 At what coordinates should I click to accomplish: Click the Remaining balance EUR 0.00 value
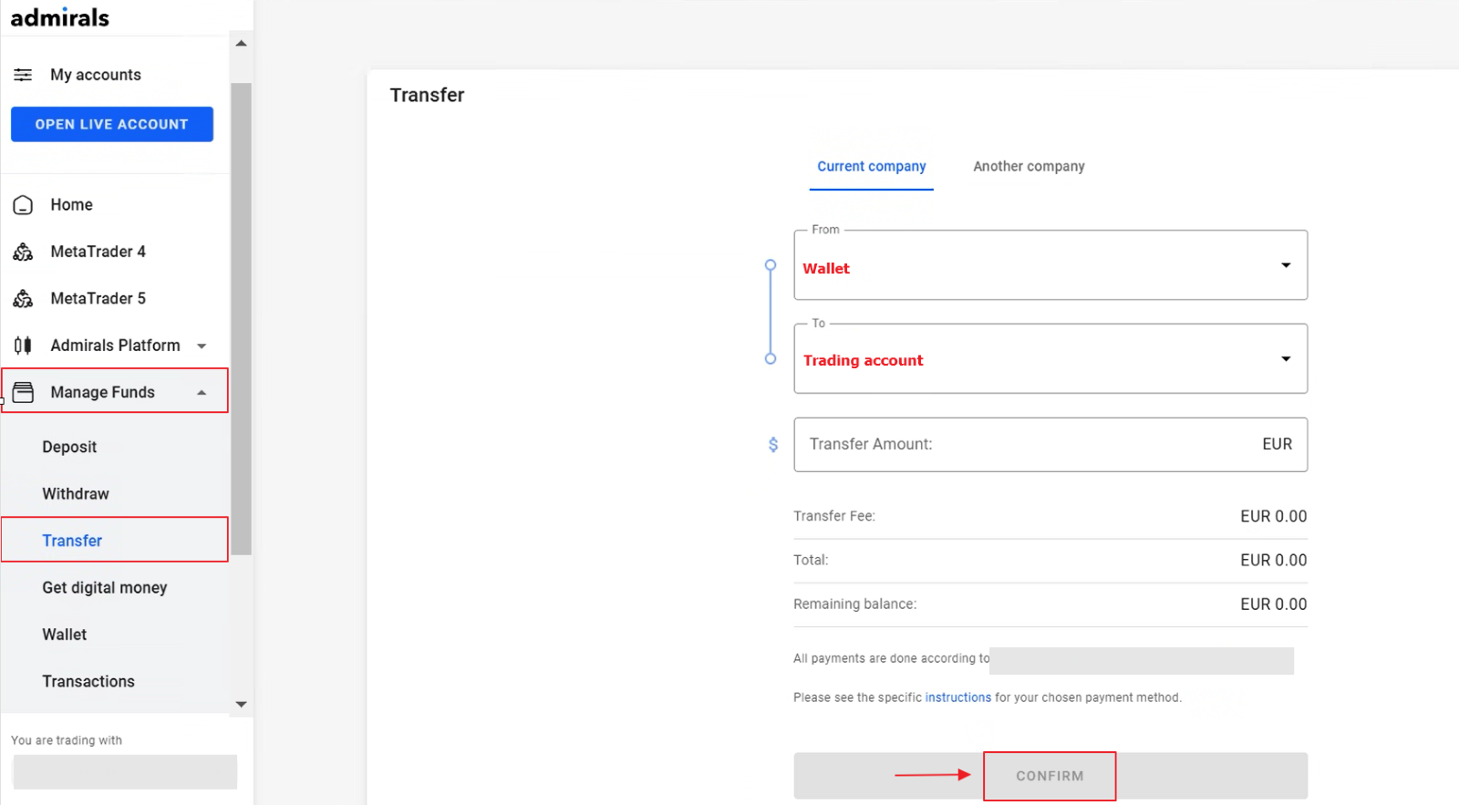pos(1273,604)
